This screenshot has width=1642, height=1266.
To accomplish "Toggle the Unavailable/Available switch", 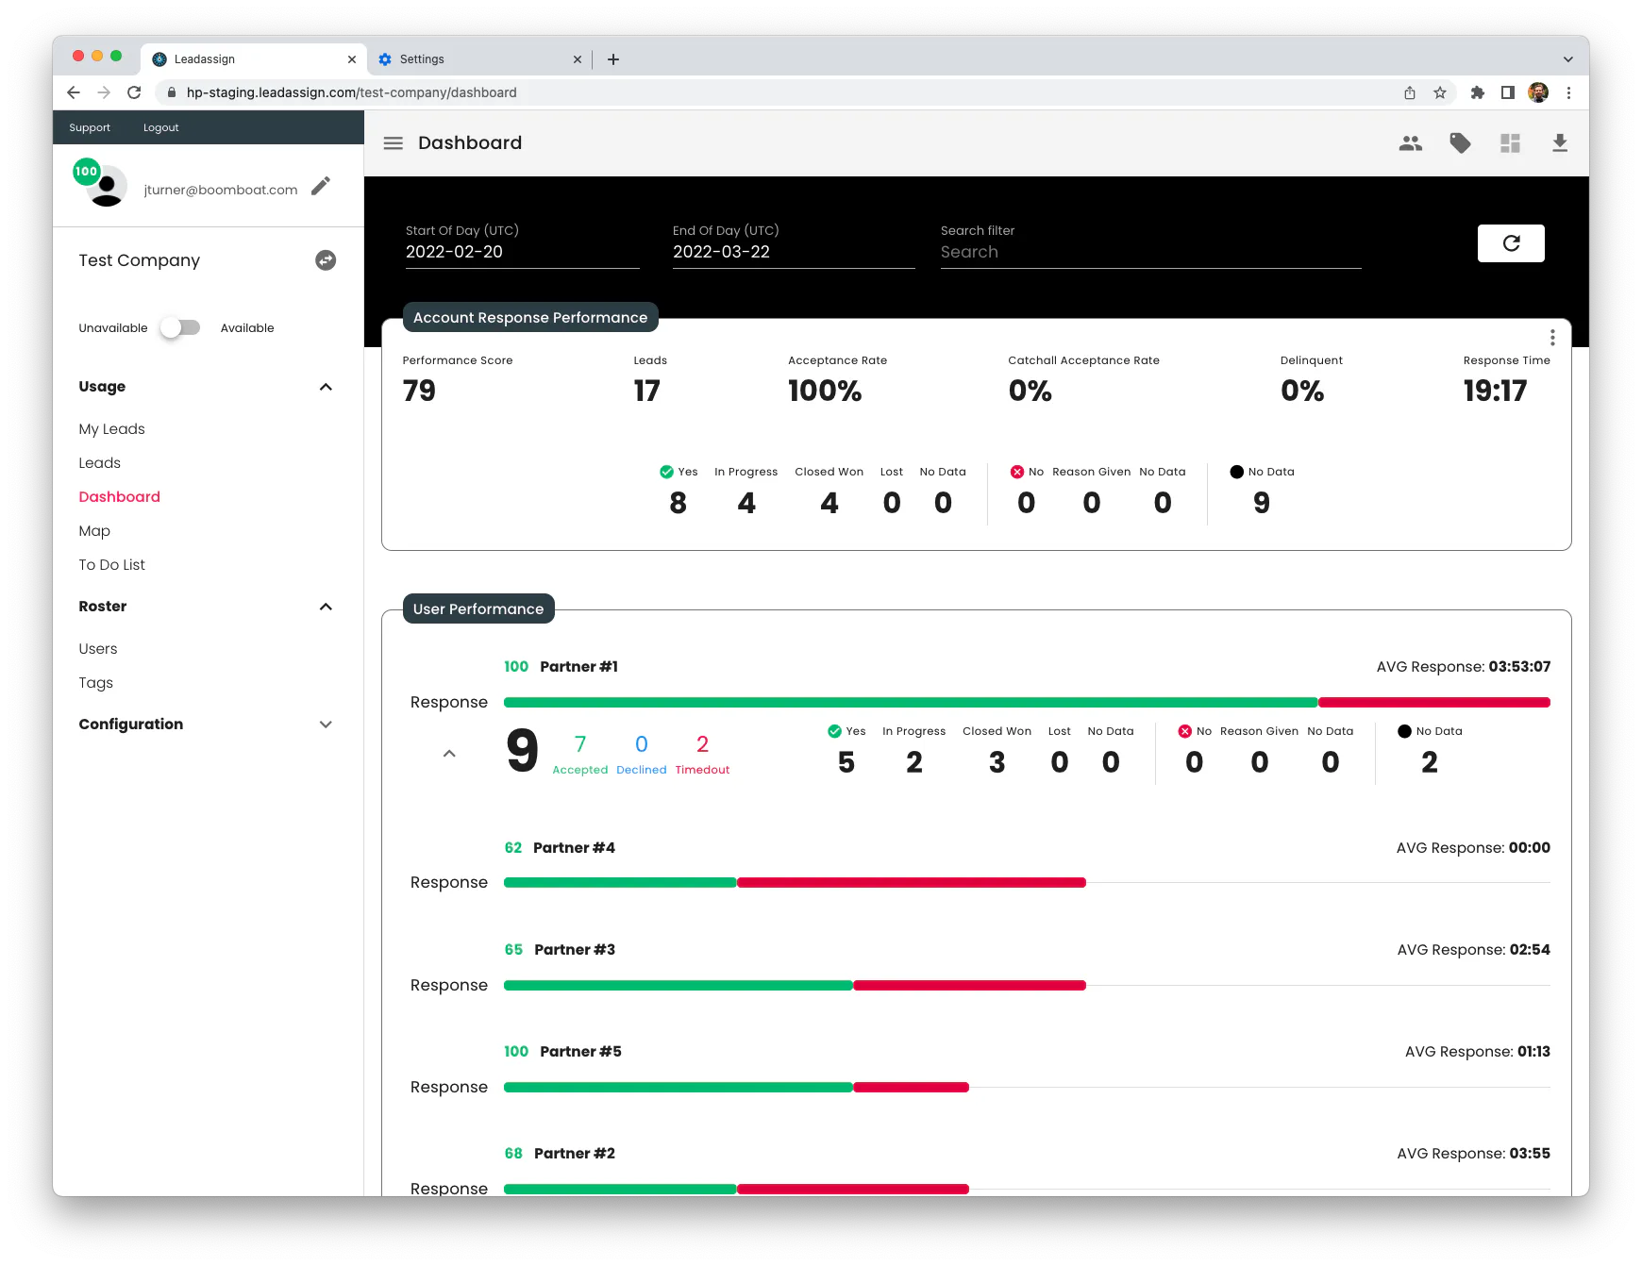I will tap(179, 327).
